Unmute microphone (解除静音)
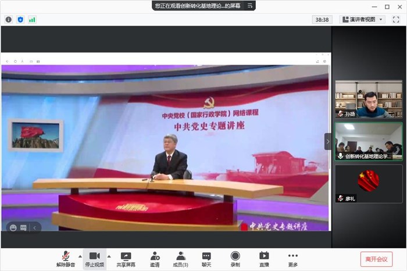The height and width of the screenshot is (271, 407). [x=65, y=259]
